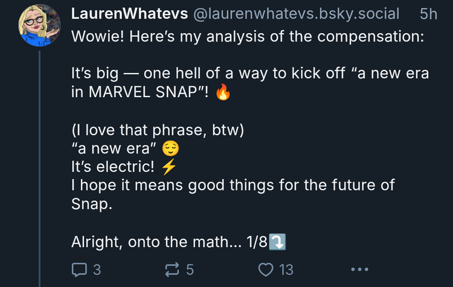Click the vertical thread line below avatar
Image resolution: width=453 pixels, height=287 pixels.
pyautogui.click(x=40, y=169)
